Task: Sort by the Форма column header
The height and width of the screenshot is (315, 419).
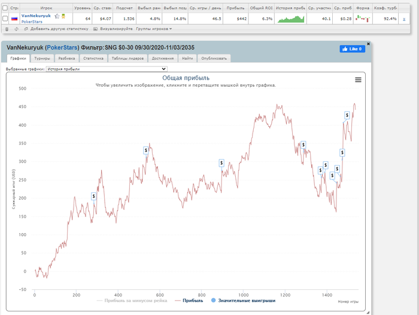Action: pyautogui.click(x=363, y=8)
